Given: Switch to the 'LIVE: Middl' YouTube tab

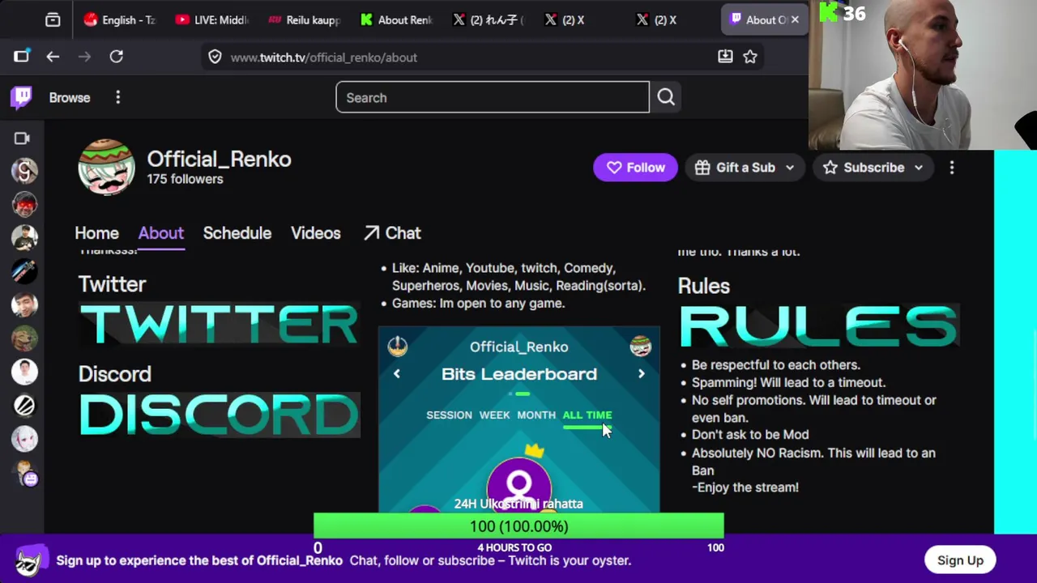Looking at the screenshot, I should pos(211,19).
